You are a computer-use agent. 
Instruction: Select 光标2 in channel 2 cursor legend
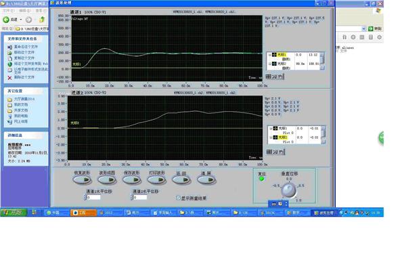[x=282, y=137]
